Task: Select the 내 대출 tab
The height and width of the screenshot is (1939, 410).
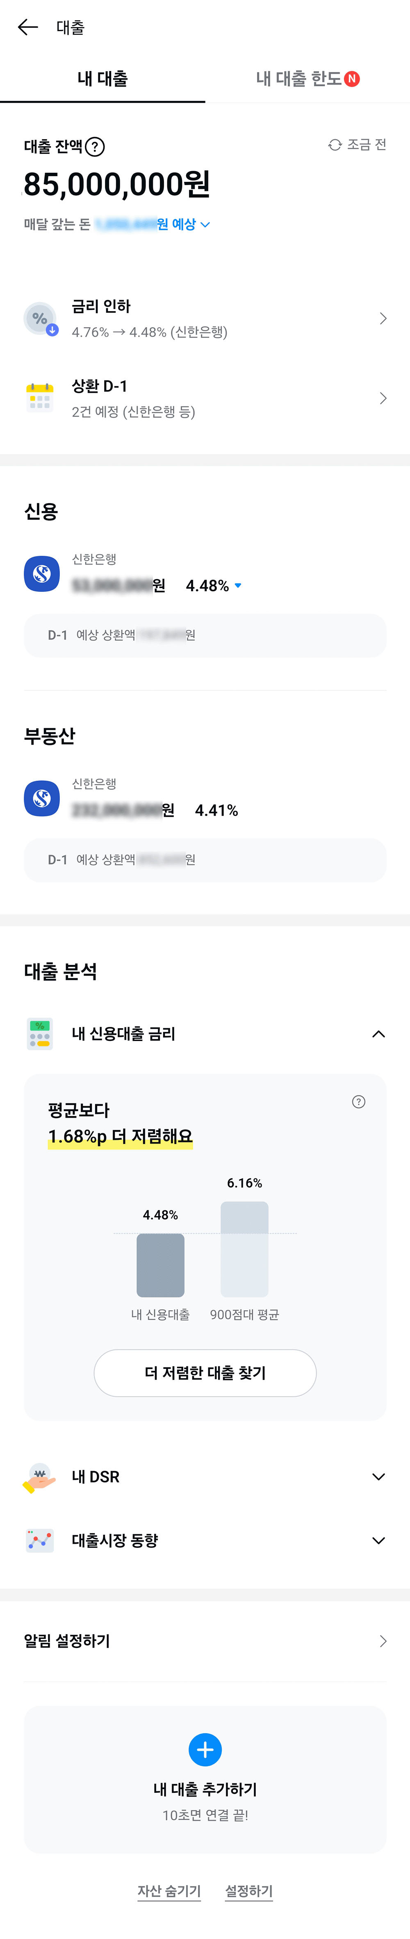Action: 102,78
